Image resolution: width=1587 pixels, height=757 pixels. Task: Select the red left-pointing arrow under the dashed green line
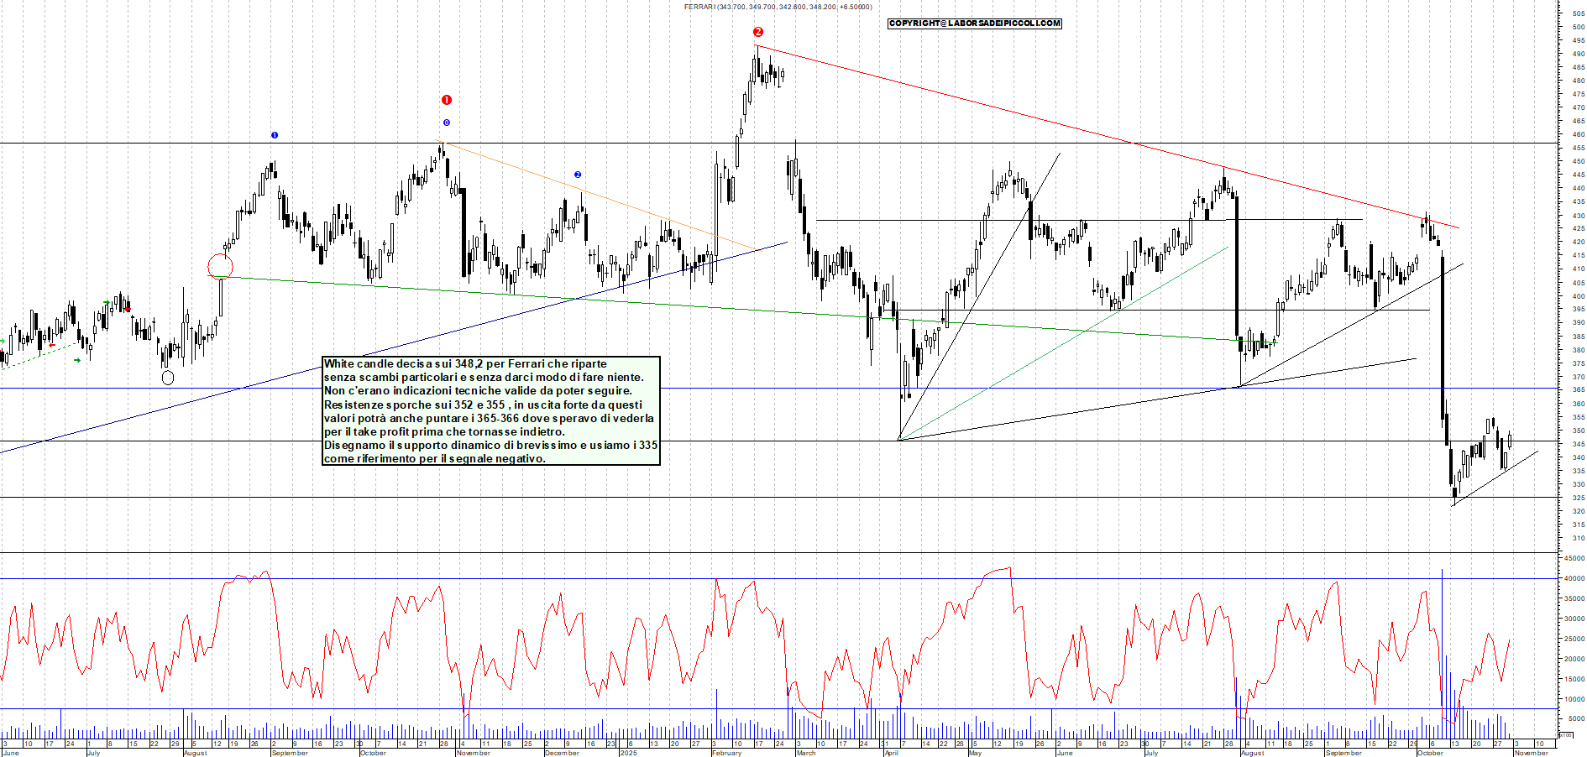[x=52, y=345]
